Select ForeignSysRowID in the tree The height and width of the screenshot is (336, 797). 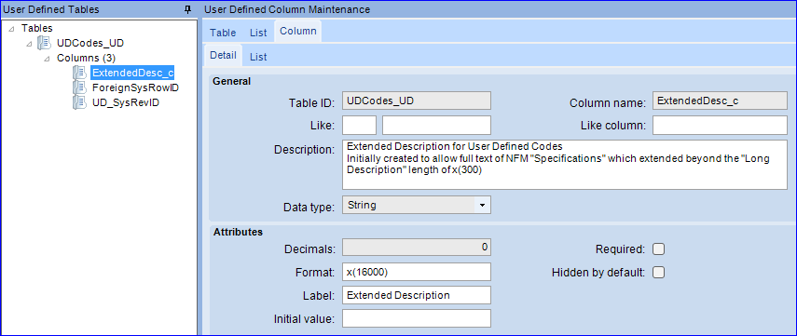point(135,87)
